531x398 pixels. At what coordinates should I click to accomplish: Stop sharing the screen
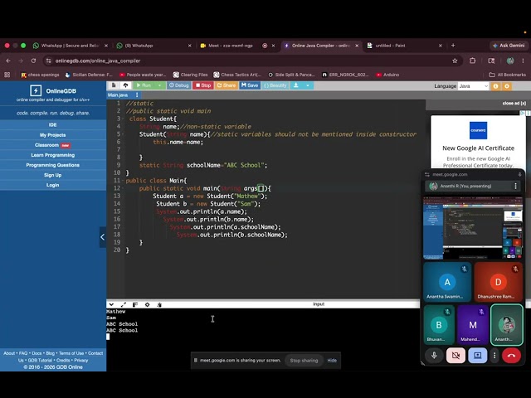[x=304, y=361]
